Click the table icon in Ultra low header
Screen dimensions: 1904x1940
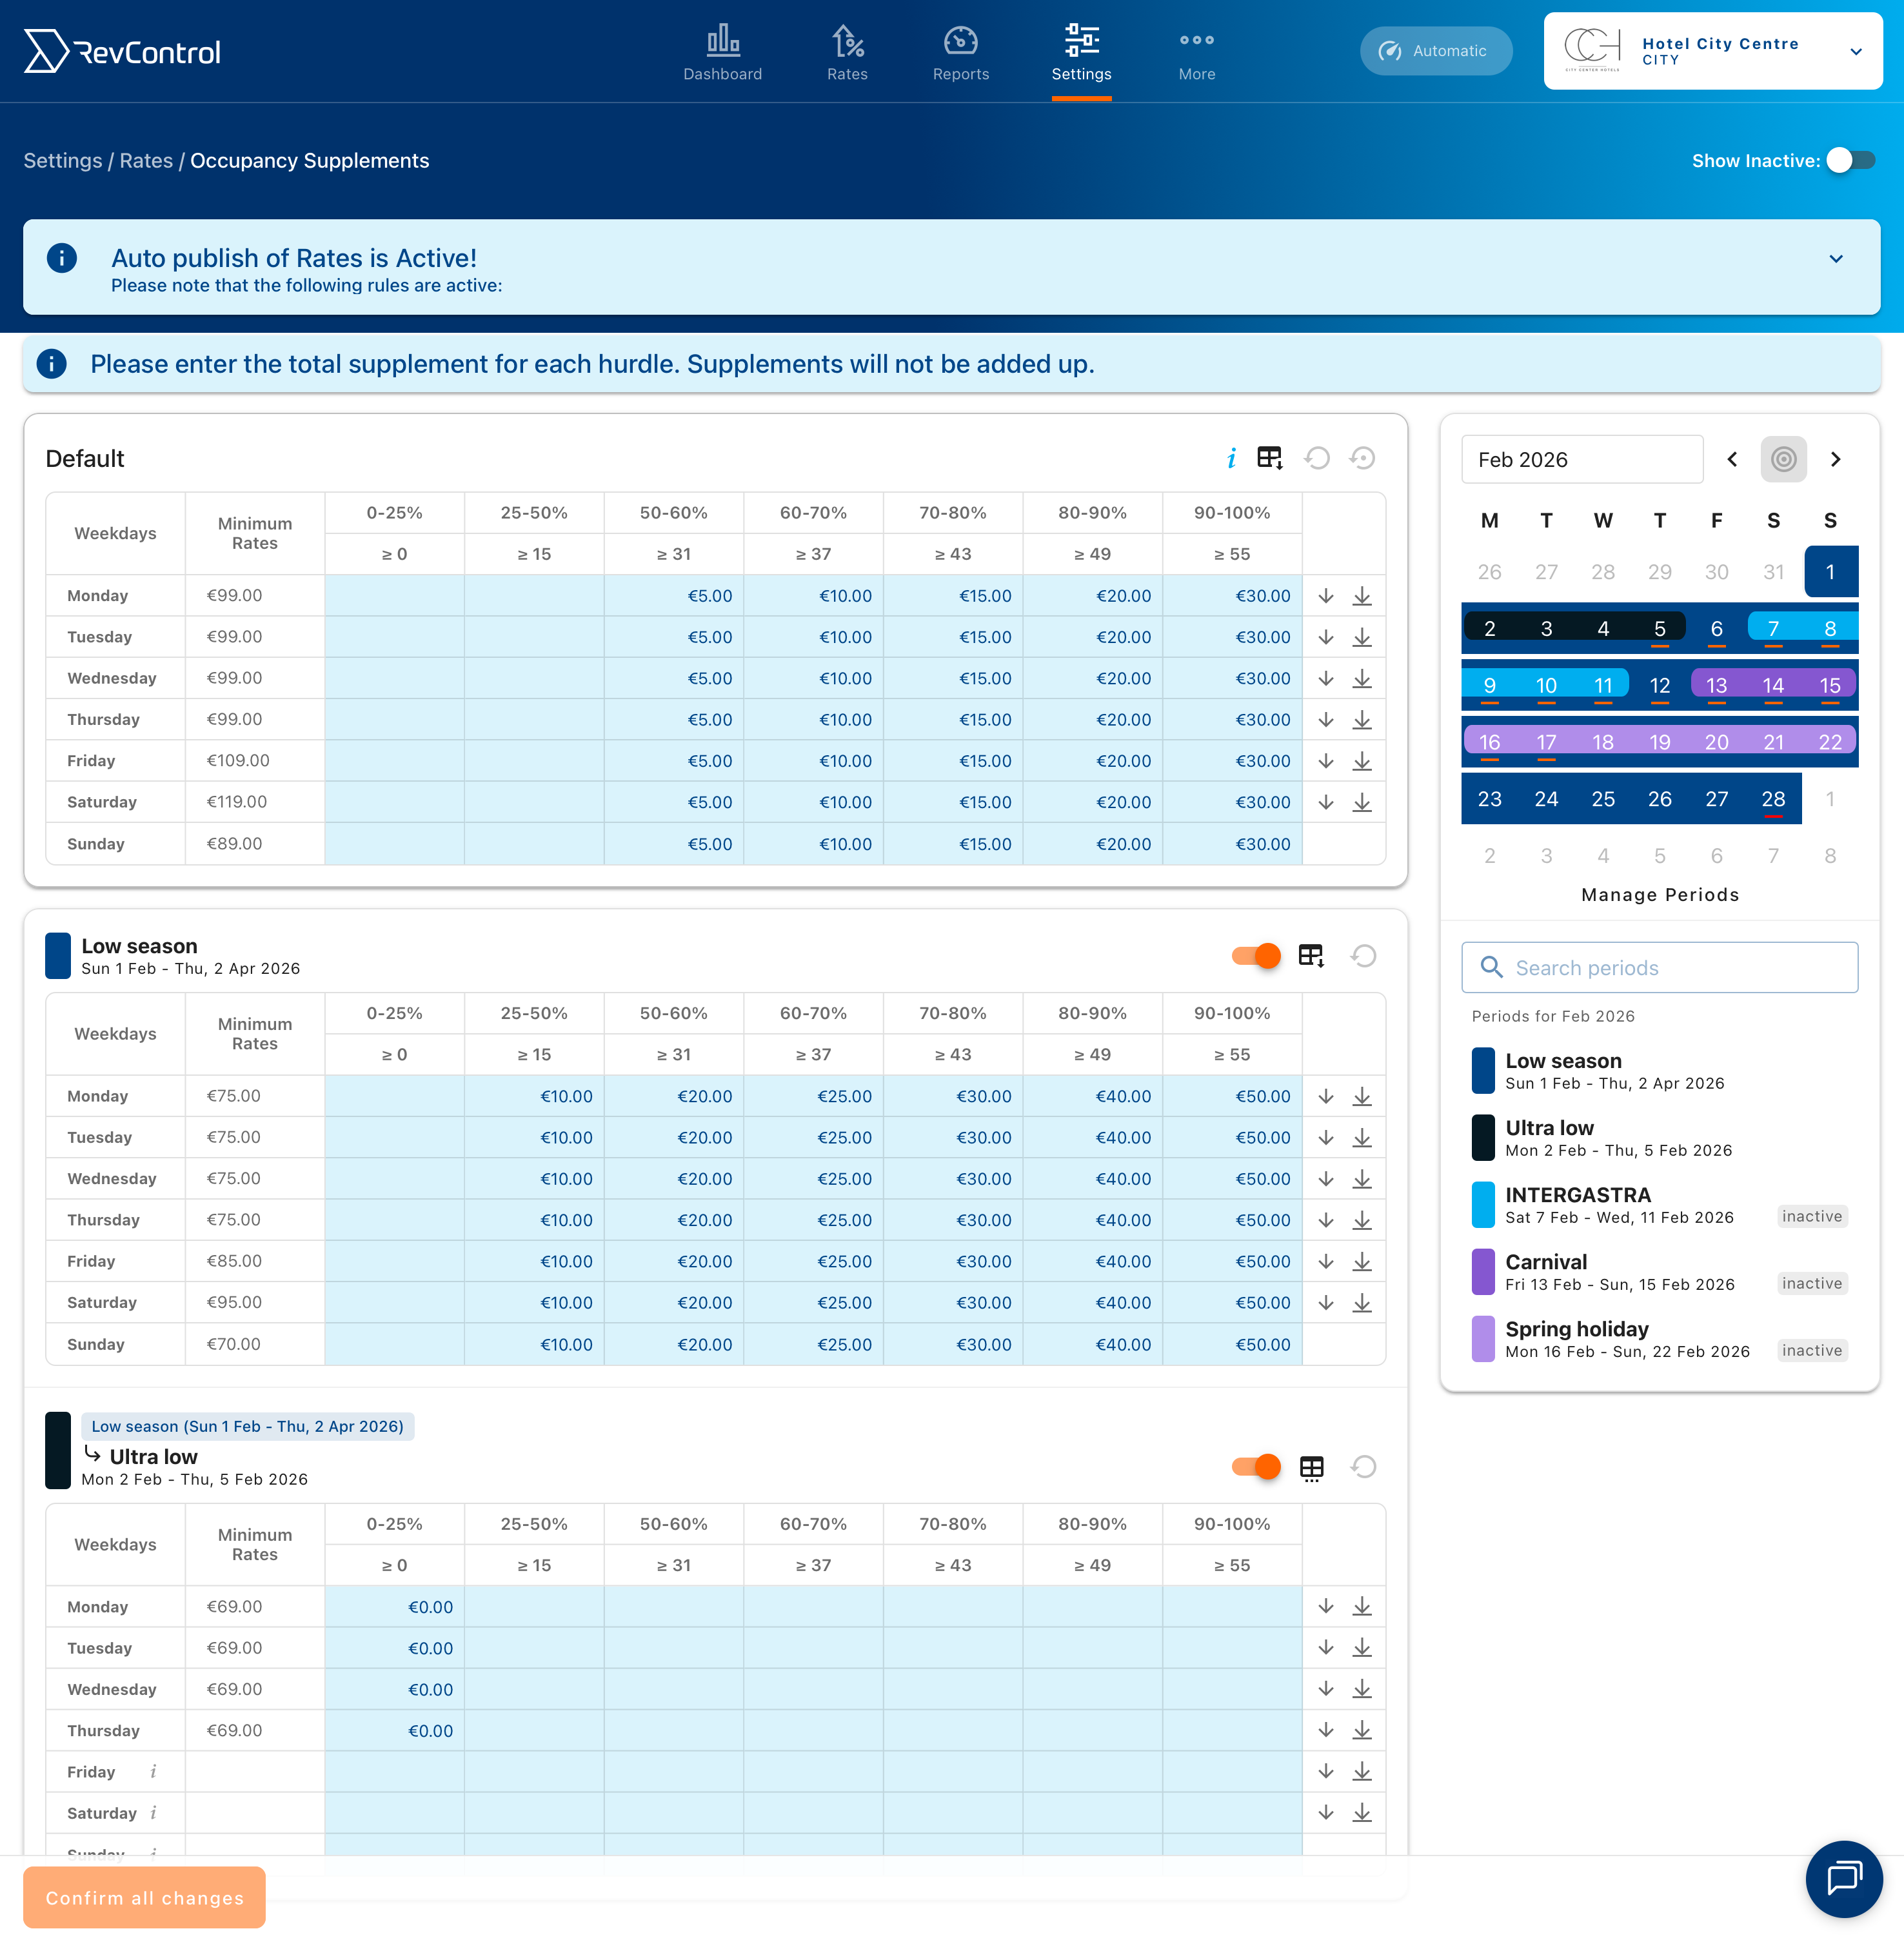pyautogui.click(x=1311, y=1468)
